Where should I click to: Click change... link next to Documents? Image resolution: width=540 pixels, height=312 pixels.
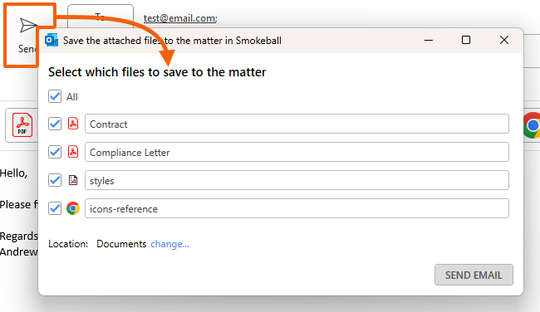(x=169, y=244)
